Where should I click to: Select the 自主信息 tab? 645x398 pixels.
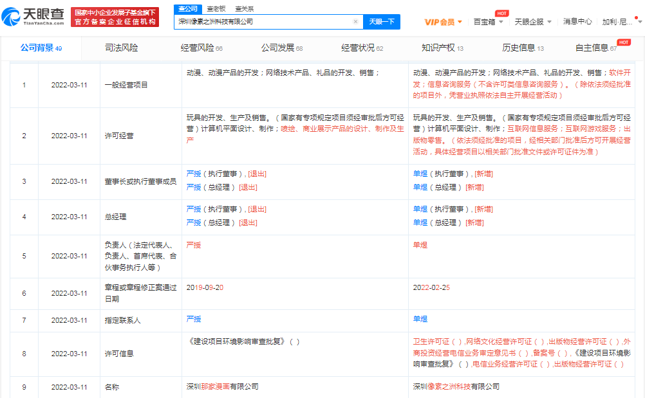[x=596, y=48]
